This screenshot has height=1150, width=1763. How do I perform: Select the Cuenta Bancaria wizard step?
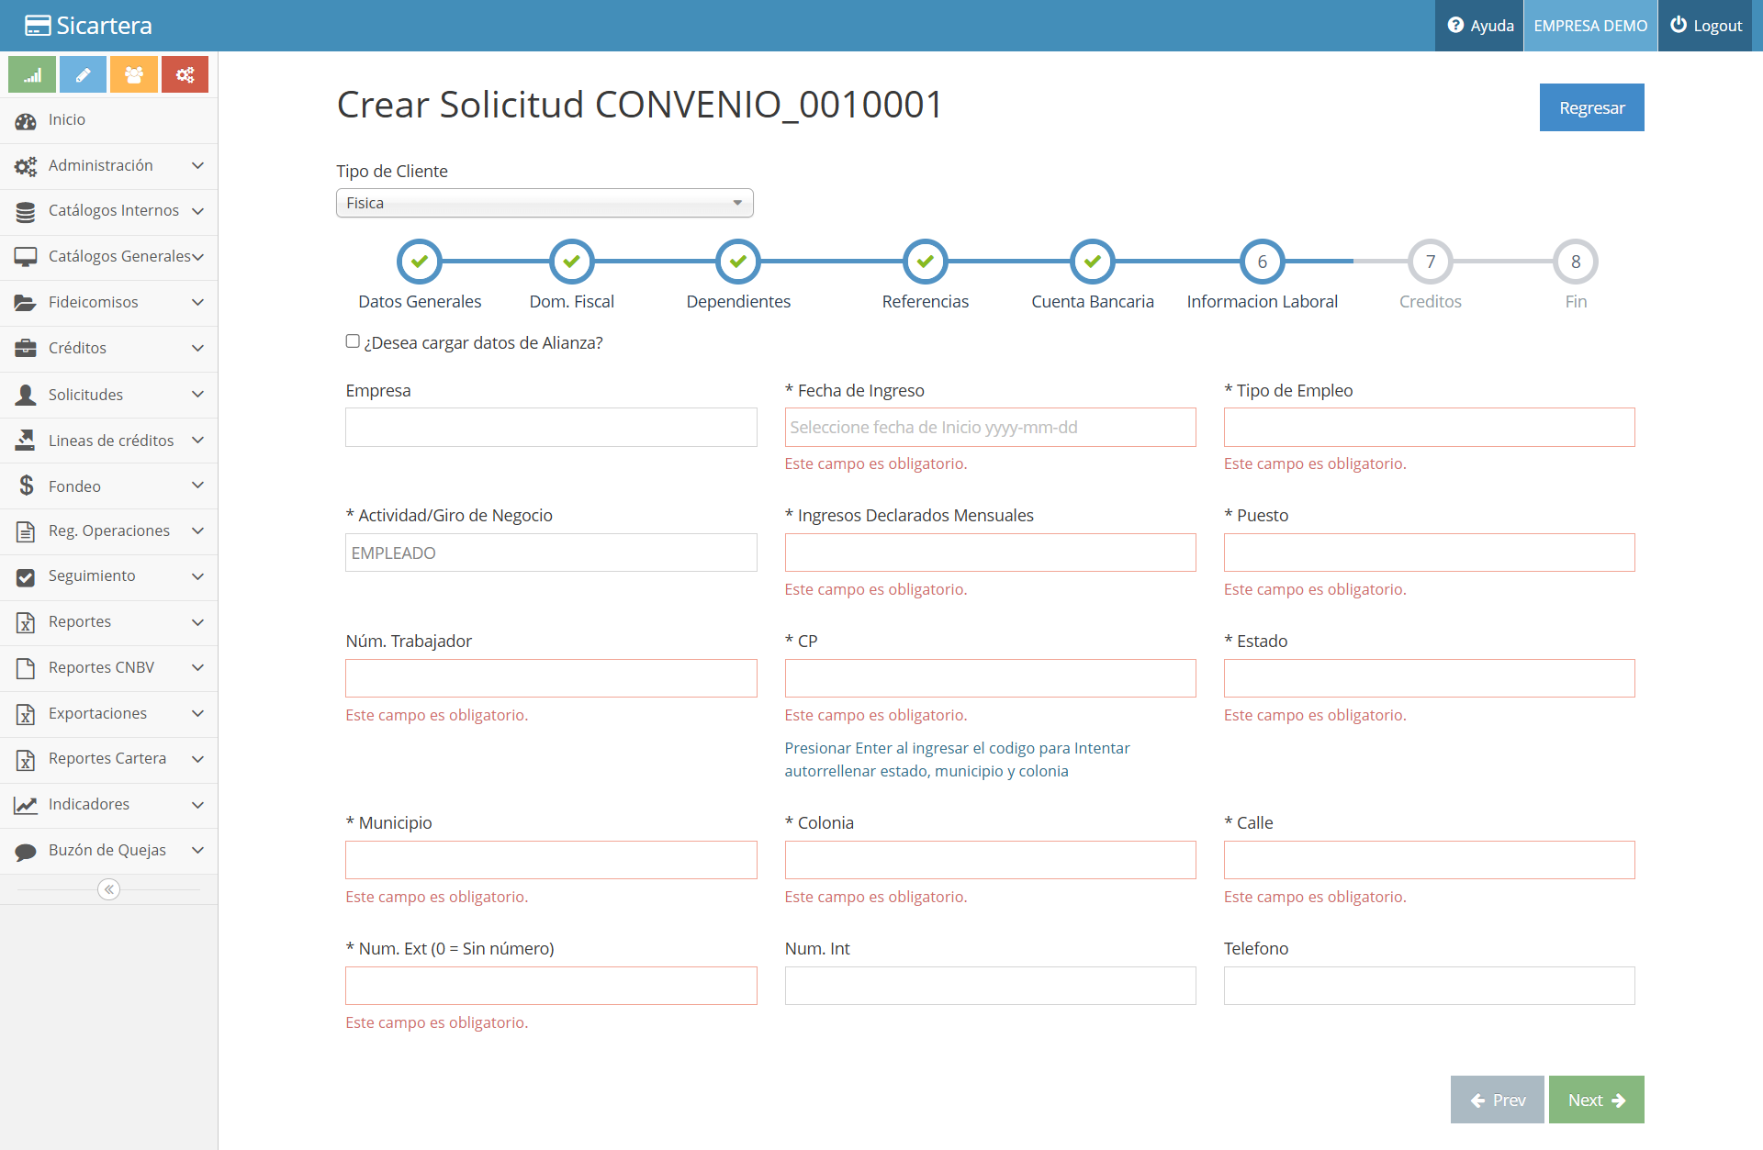(1093, 262)
